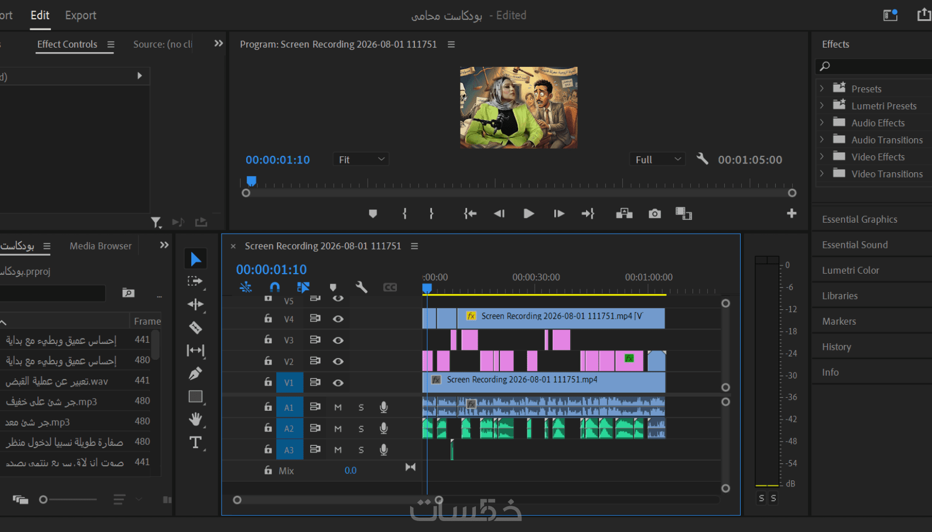
Task: Play the program monitor
Action: click(x=528, y=213)
